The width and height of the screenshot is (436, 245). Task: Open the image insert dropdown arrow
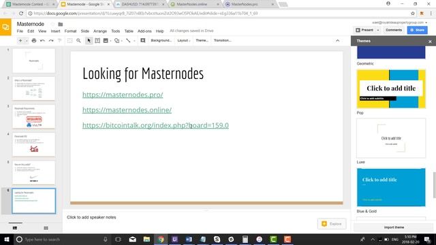click(x=110, y=41)
